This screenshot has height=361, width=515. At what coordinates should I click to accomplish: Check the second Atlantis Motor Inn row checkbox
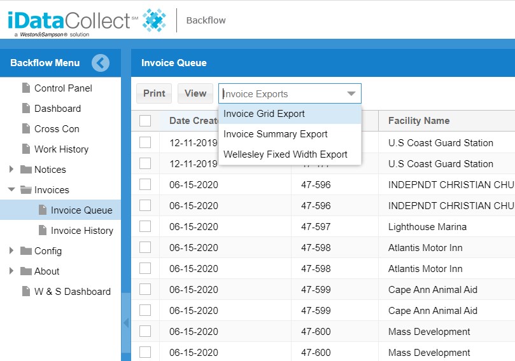145,269
